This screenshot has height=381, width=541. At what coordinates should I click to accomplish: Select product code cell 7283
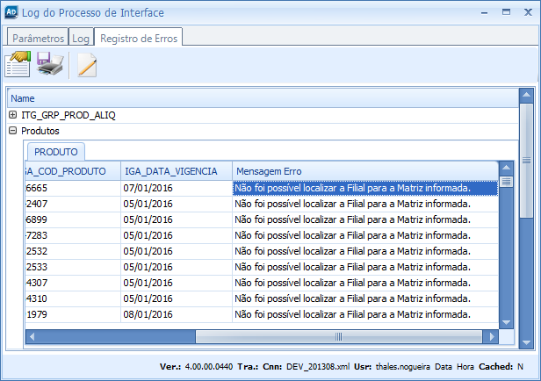pos(73,236)
